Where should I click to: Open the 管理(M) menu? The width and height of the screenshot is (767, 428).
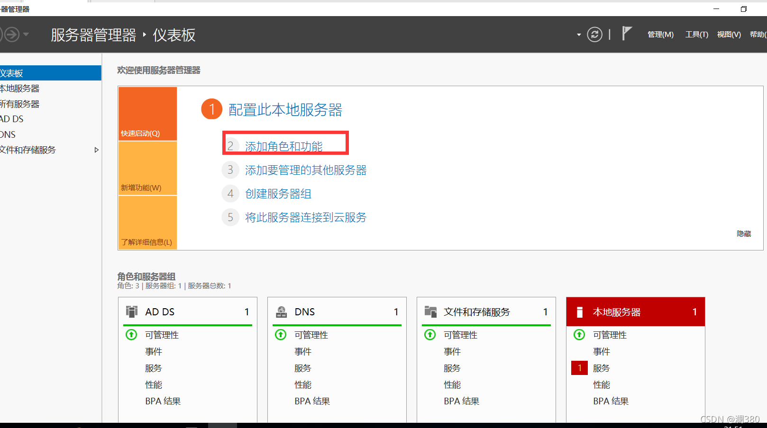coord(660,35)
